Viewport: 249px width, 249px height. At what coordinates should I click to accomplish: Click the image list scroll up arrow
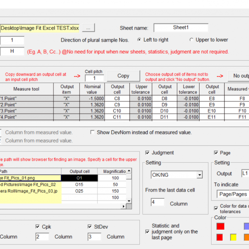coord(129,171)
